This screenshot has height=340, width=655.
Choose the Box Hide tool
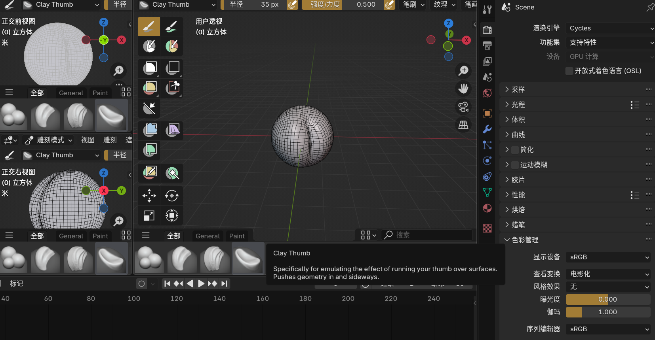coord(171,68)
